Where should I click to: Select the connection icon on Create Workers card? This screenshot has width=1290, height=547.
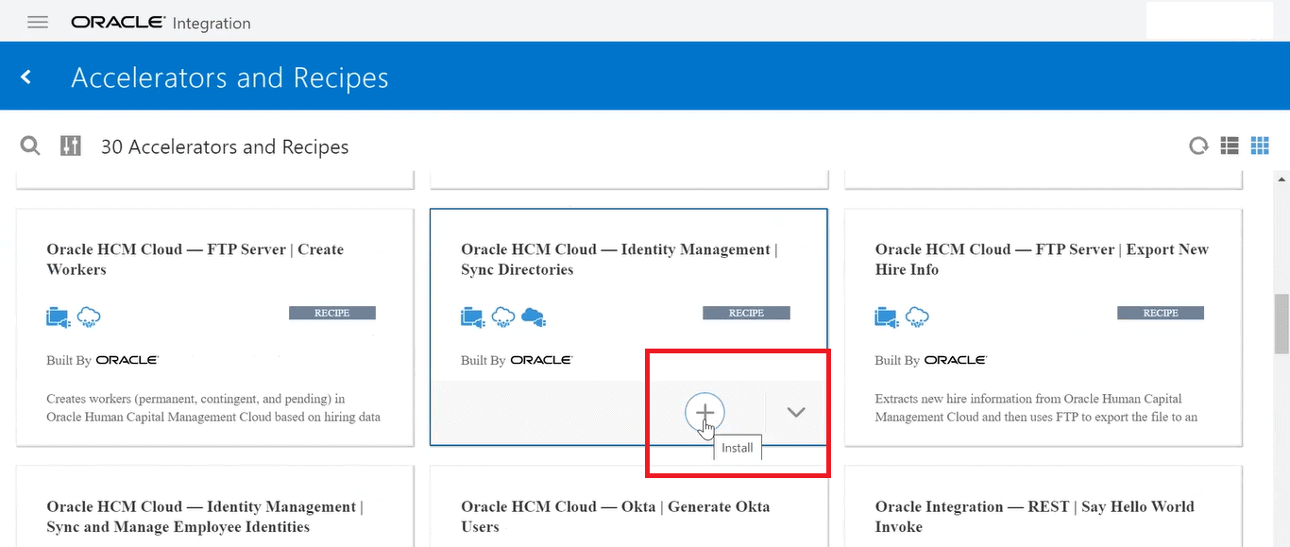58,316
